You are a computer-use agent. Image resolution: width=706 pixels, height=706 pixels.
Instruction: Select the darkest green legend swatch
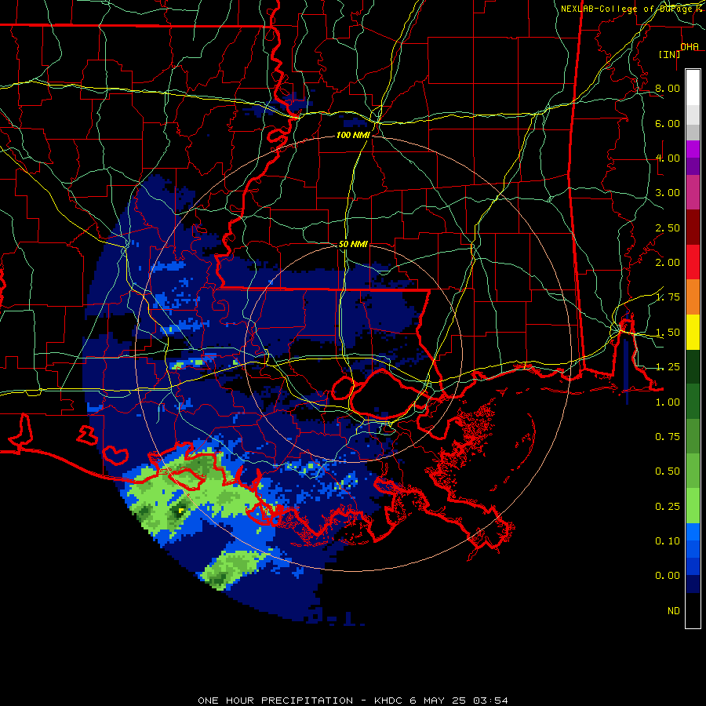point(693,366)
